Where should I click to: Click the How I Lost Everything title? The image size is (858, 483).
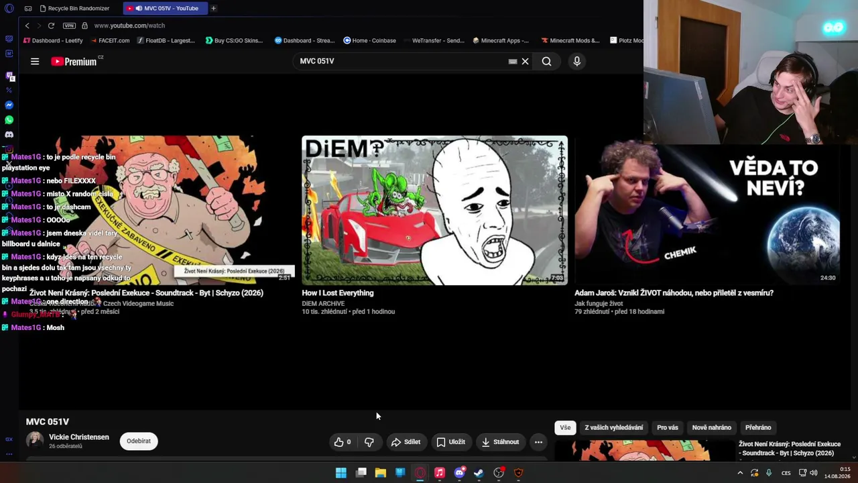click(x=338, y=293)
